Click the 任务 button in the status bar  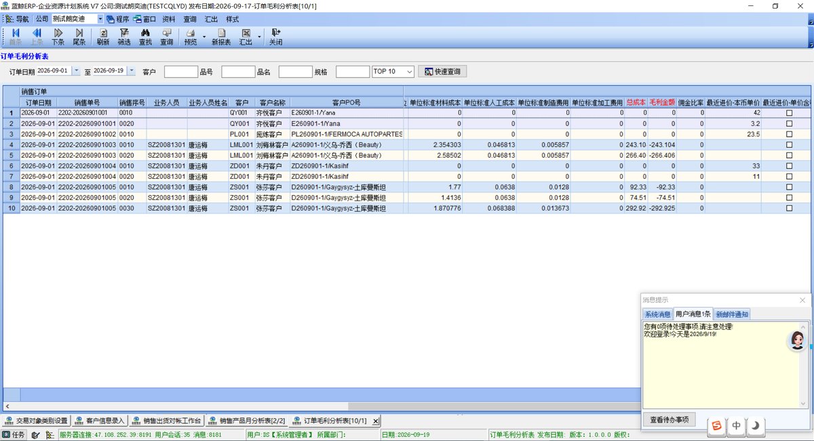14,435
